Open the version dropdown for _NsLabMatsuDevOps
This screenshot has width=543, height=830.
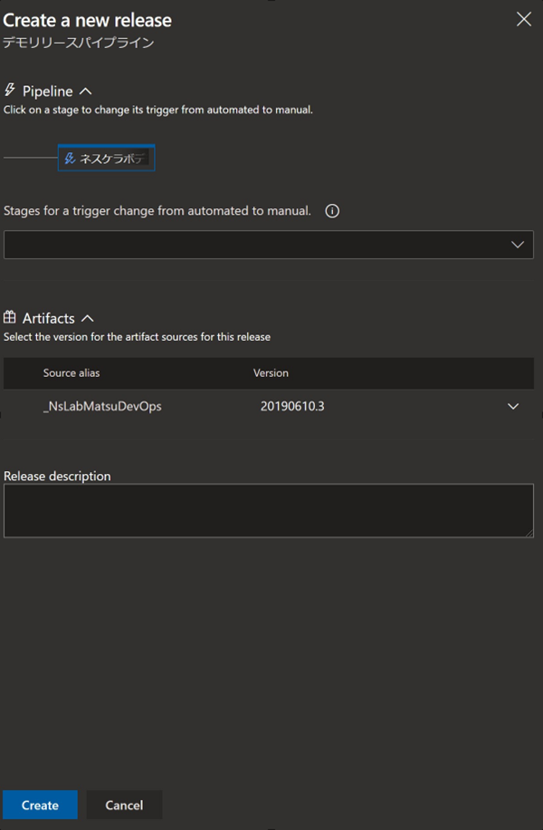coord(513,406)
